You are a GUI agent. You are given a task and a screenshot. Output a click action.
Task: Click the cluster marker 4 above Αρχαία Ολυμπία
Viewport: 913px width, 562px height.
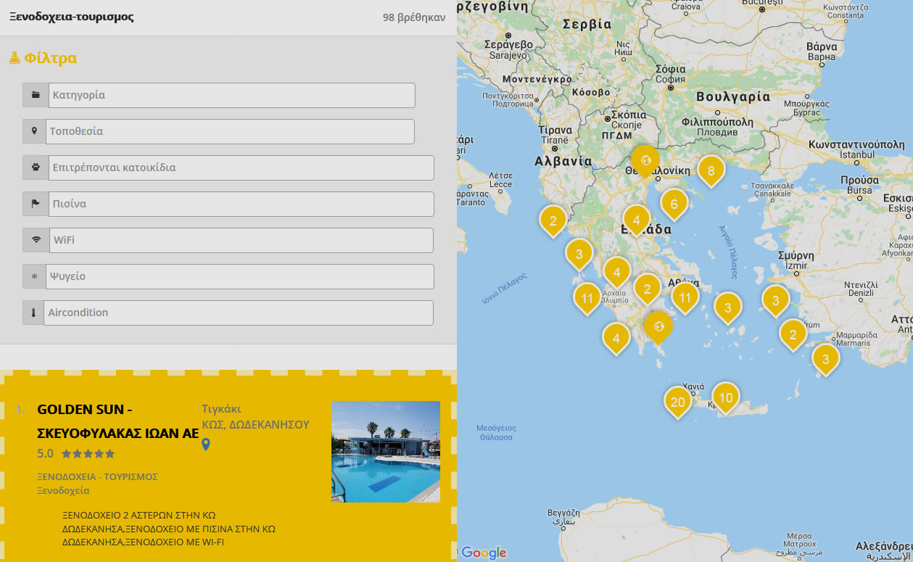click(x=616, y=273)
